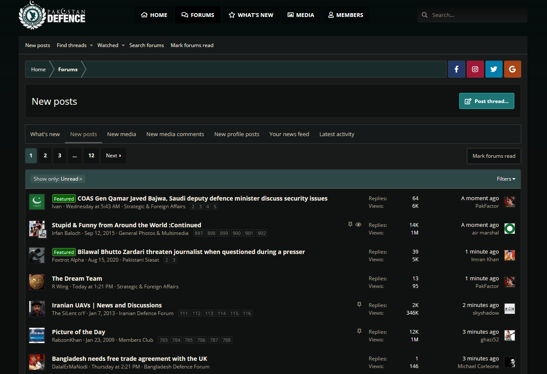This screenshot has width=547, height=374.
Task: Click the Mark forums read button near pagination
Action: tap(494, 156)
